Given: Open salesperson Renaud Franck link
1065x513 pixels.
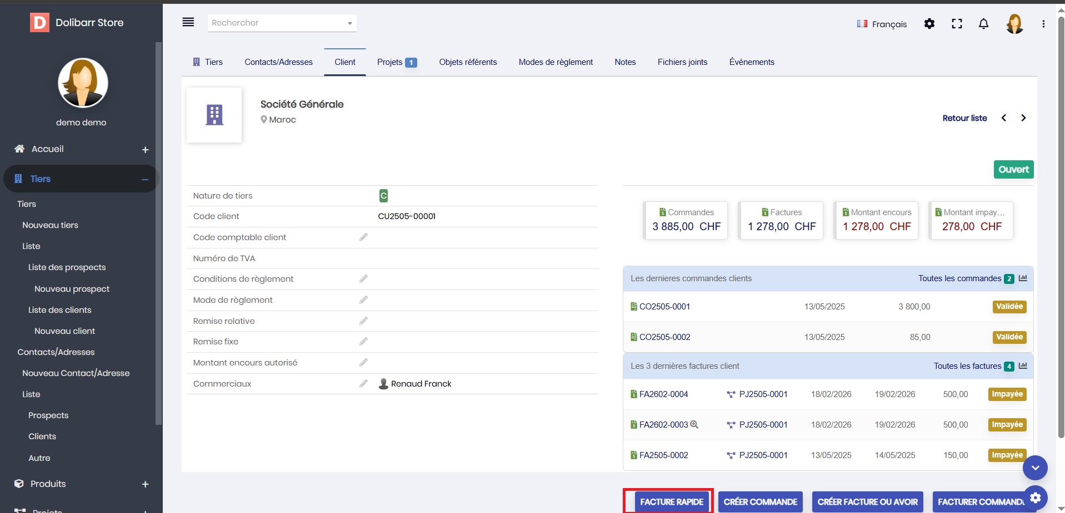Looking at the screenshot, I should pyautogui.click(x=421, y=384).
